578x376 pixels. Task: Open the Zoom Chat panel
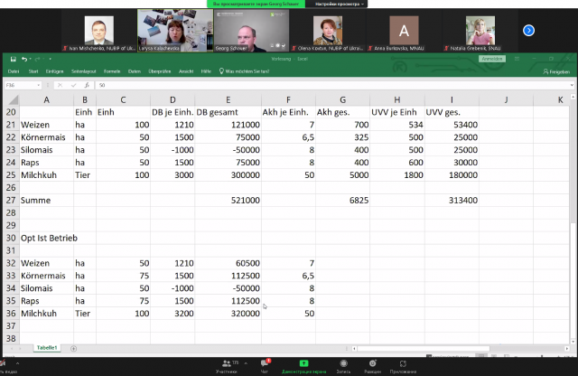[x=266, y=364]
